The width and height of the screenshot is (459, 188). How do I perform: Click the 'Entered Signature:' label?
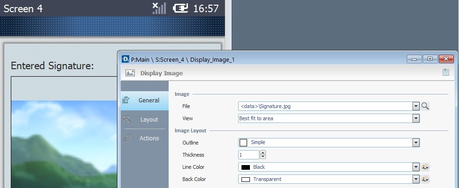tap(52, 66)
